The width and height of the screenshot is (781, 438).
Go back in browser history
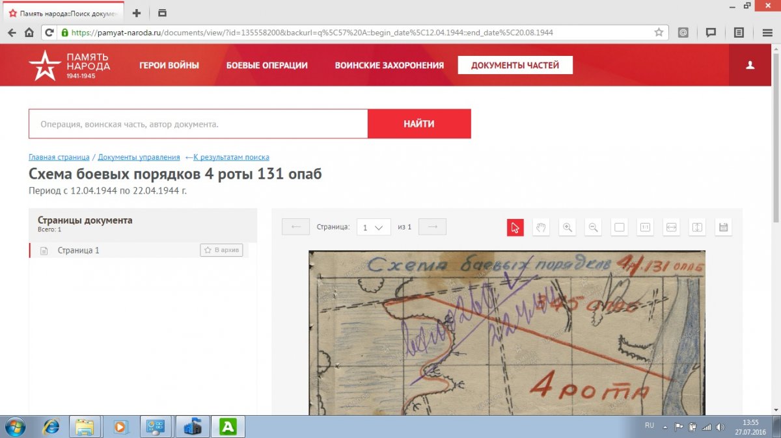click(x=12, y=32)
